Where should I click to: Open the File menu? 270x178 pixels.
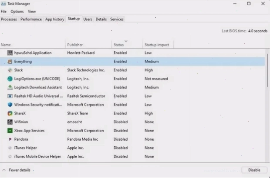coord(3,11)
